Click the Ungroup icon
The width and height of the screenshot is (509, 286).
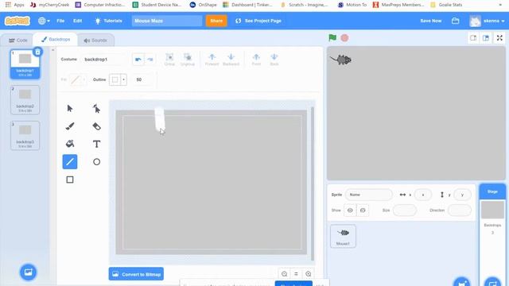(188, 60)
